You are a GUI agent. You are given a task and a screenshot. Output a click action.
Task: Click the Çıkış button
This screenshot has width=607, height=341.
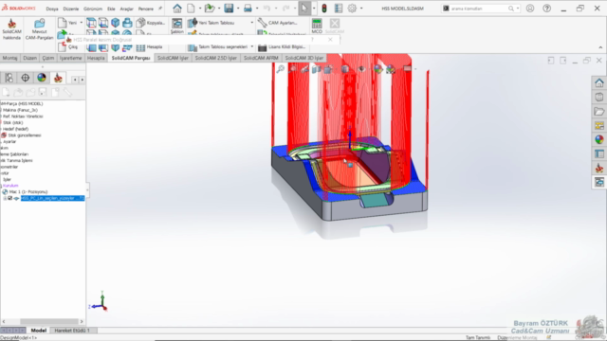68,46
